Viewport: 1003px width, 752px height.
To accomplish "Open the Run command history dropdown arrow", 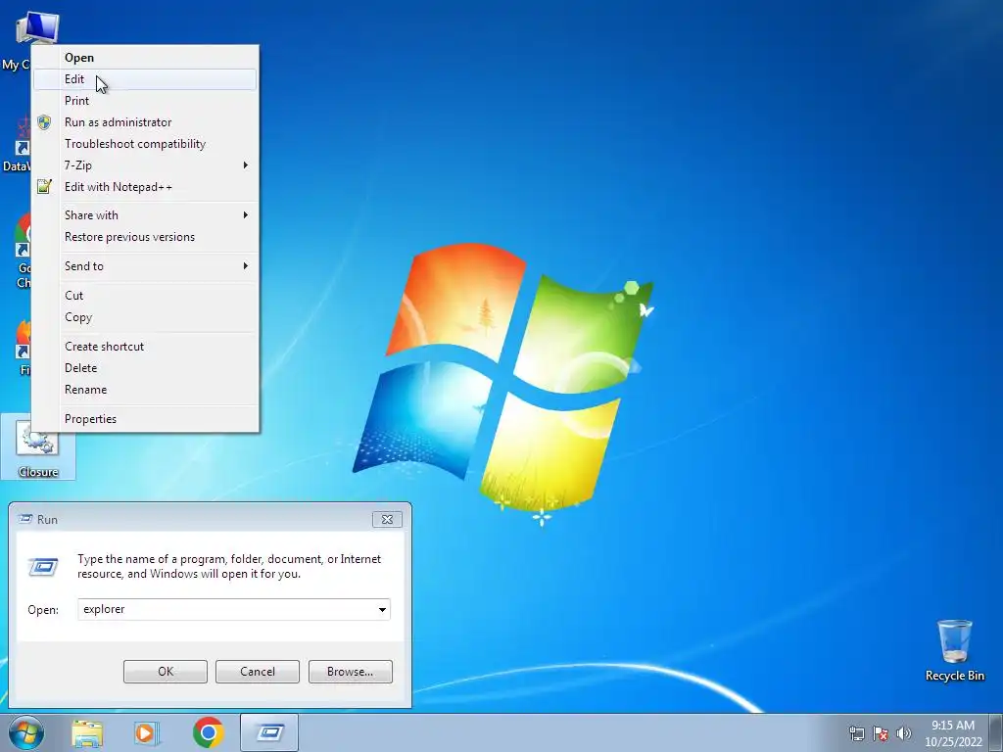I will pyautogui.click(x=382, y=609).
